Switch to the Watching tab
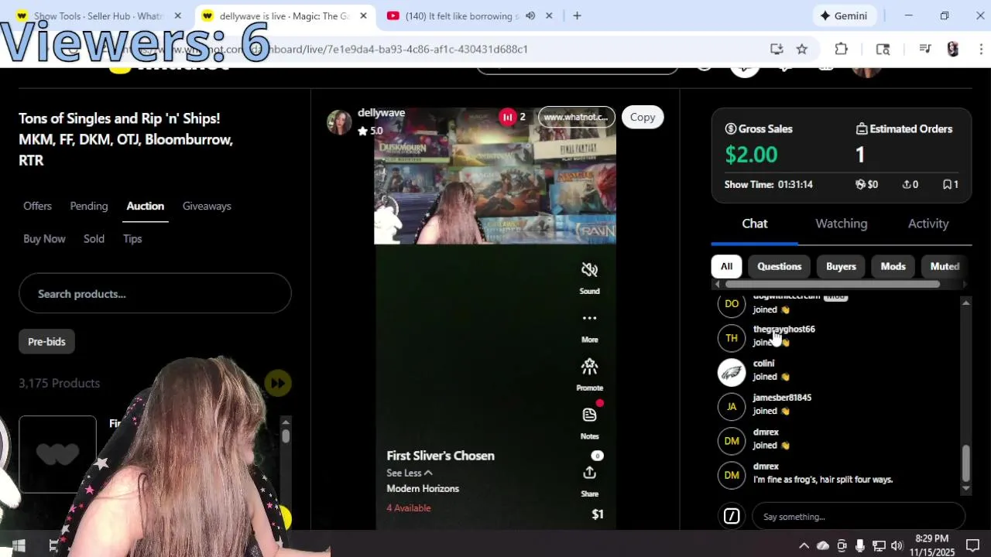This screenshot has height=557, width=991. tap(841, 224)
